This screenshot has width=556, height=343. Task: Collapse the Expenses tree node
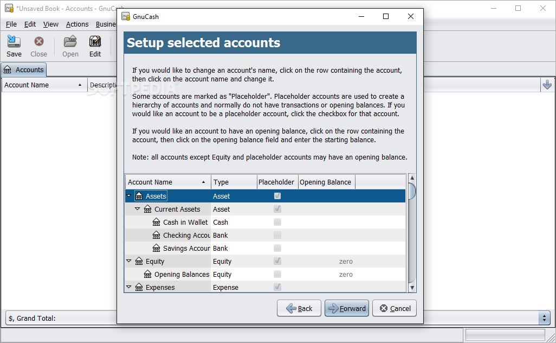129,287
